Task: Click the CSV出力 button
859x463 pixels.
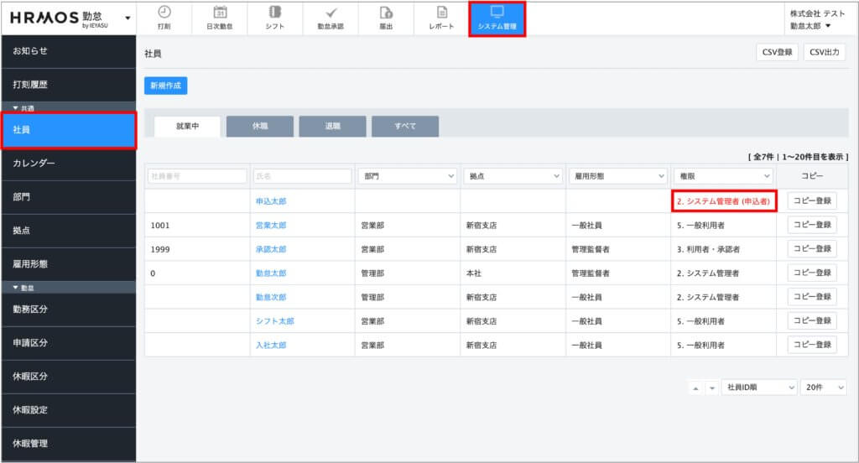Action: [x=824, y=53]
